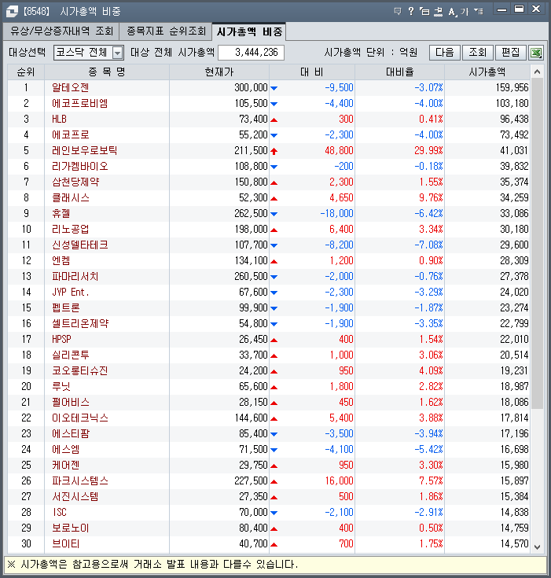The width and height of the screenshot is (551, 578).
Task: Click the 다음 button
Action: (x=444, y=53)
